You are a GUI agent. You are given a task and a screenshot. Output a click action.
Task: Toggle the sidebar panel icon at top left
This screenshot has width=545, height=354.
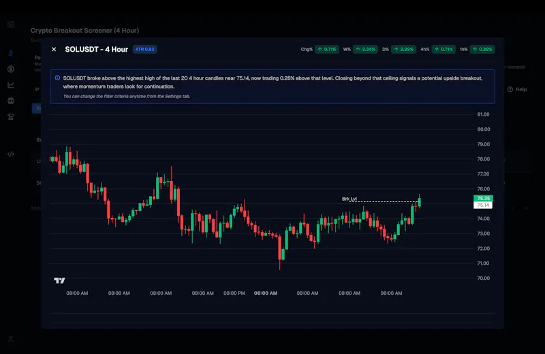tap(11, 25)
